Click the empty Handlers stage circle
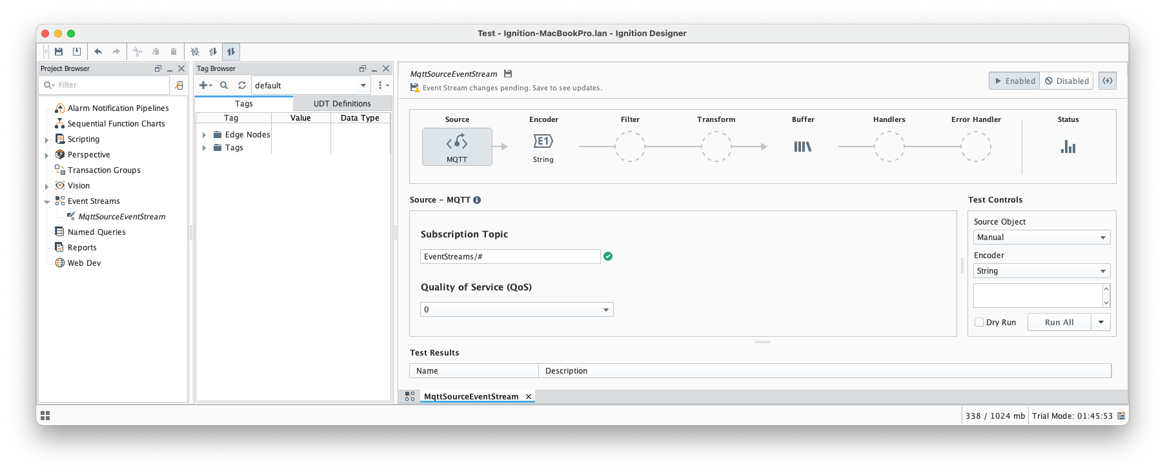Viewport: 1165px width, 473px height. point(889,146)
